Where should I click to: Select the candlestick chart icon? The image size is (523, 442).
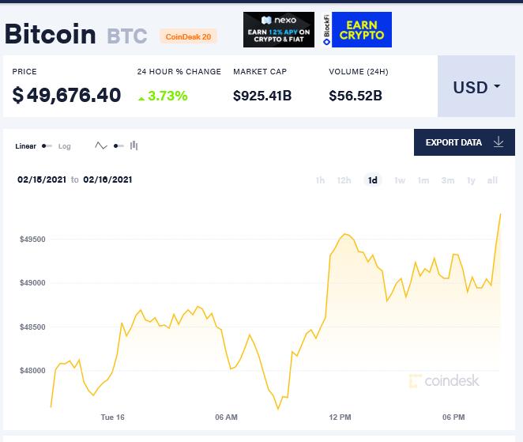[x=134, y=145]
